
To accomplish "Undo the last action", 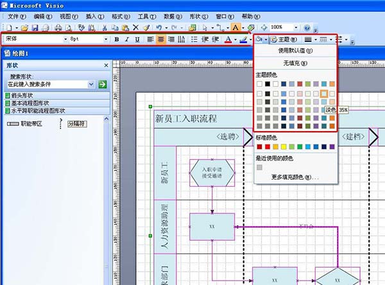I will point(159,28).
